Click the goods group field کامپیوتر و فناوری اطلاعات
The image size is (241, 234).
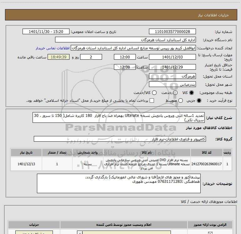[120, 139]
